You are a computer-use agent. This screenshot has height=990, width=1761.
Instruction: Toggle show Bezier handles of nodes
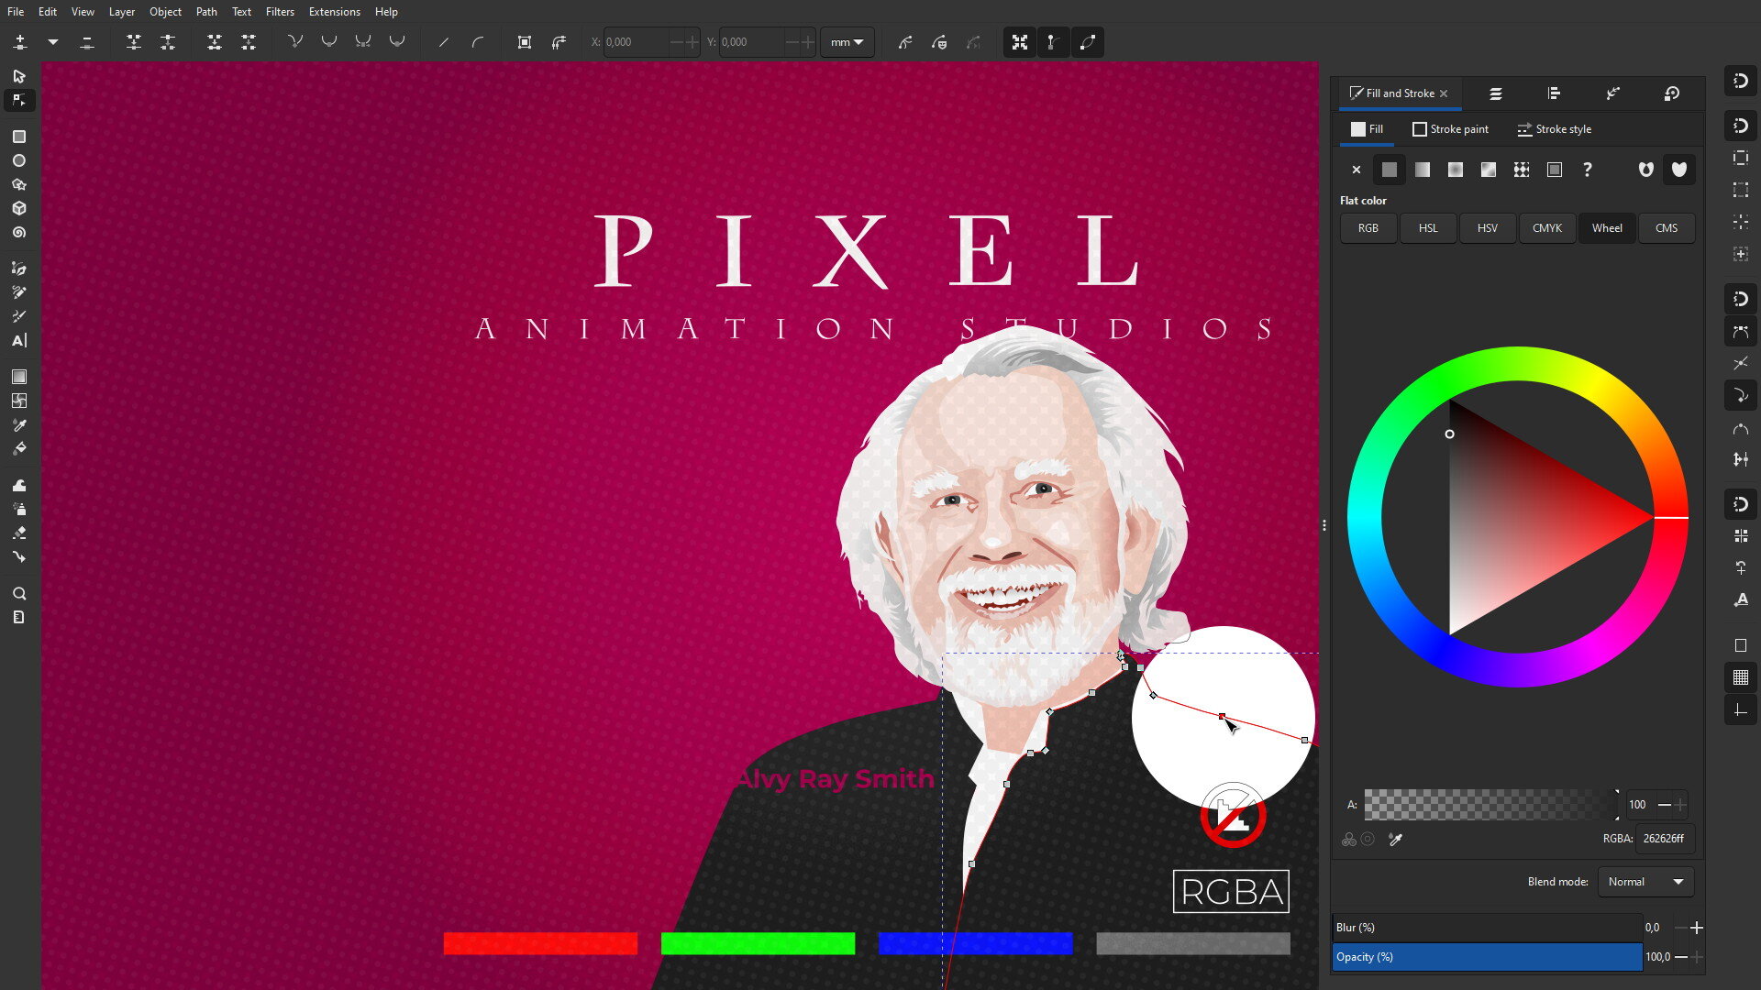pyautogui.click(x=1054, y=42)
